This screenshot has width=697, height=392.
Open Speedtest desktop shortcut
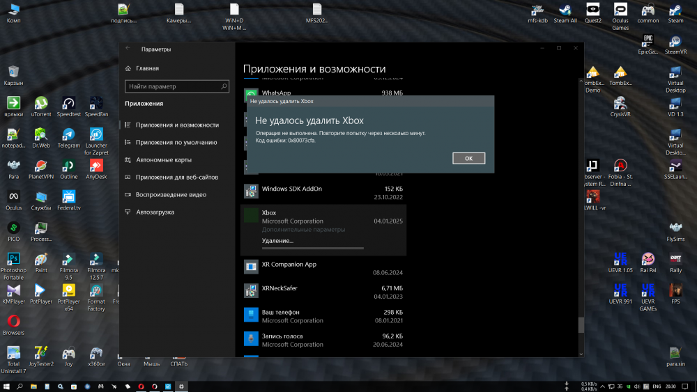click(x=68, y=107)
